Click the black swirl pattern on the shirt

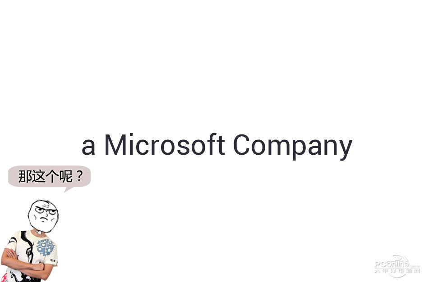click(x=28, y=248)
